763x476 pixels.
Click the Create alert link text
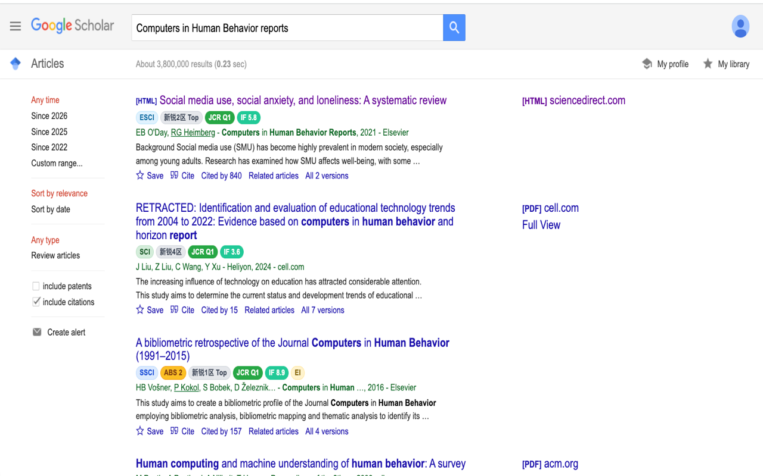click(x=66, y=332)
